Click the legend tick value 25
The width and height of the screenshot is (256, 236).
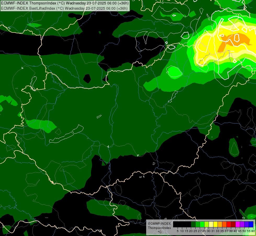click(195, 231)
